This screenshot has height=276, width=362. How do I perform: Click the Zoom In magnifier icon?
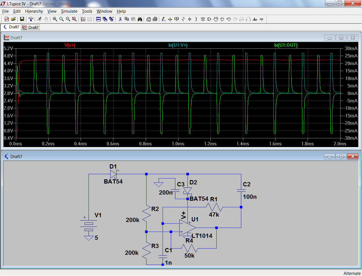pyautogui.click(x=55, y=19)
